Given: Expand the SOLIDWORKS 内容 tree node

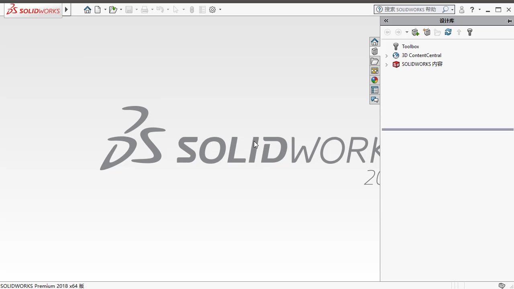Looking at the screenshot, I should point(386,64).
